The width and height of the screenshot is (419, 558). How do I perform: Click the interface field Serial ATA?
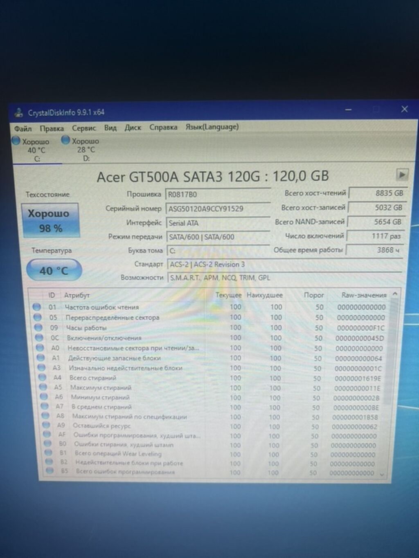[218, 223]
